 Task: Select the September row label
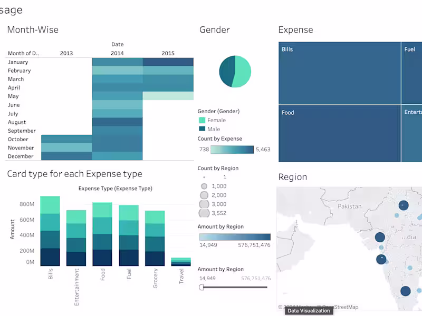tap(22, 131)
